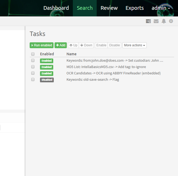Viewport: 178px width, 176px height.
Task: Open settings gear icon
Action: [x=171, y=21]
